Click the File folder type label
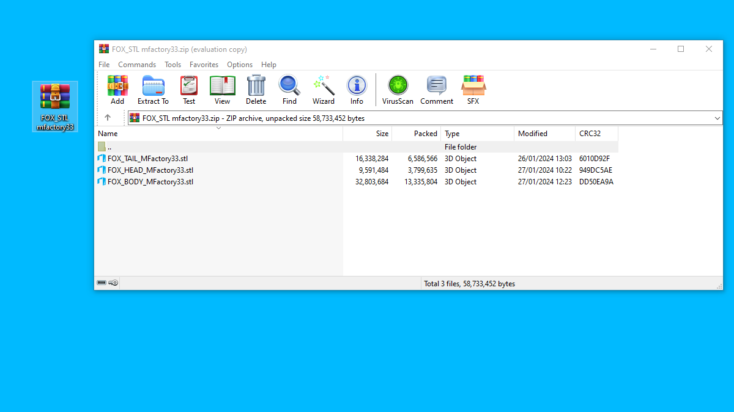This screenshot has width=734, height=412. tap(461, 147)
